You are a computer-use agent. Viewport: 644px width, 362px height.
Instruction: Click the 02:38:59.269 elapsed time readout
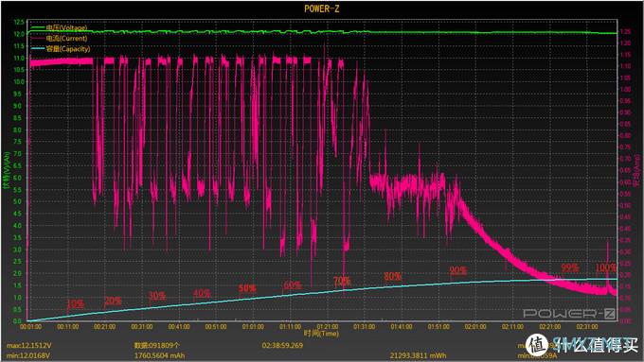[x=282, y=346]
